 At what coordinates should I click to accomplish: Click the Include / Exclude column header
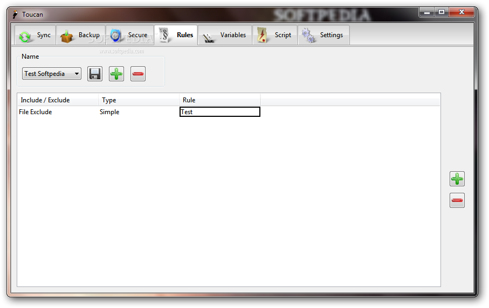58,100
